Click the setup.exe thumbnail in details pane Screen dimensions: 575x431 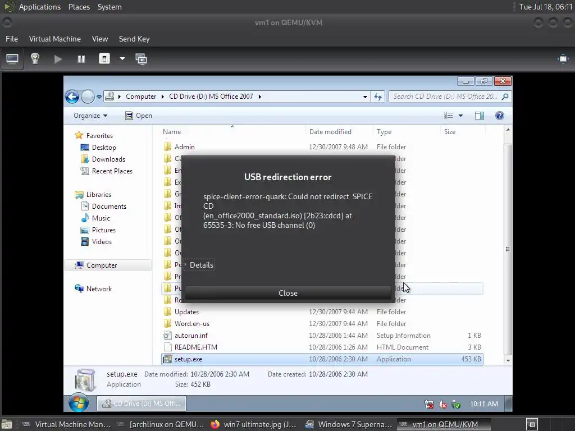point(85,380)
